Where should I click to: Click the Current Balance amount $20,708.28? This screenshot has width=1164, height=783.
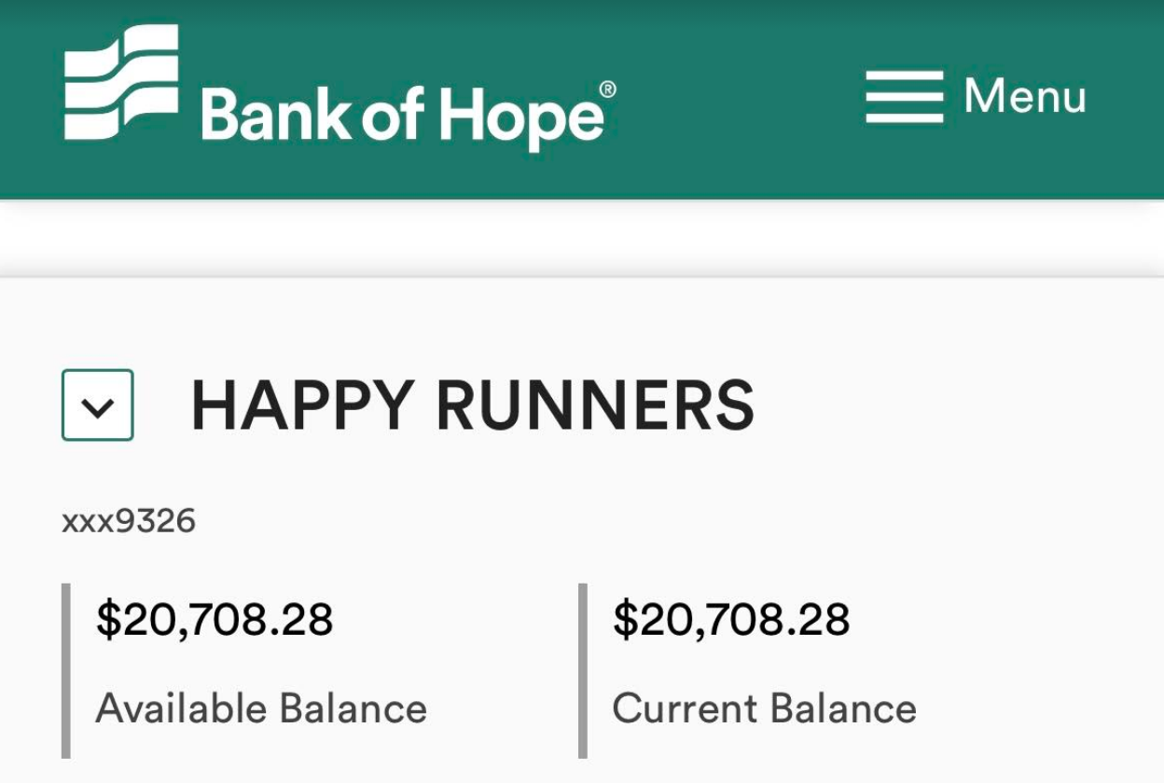click(x=731, y=620)
